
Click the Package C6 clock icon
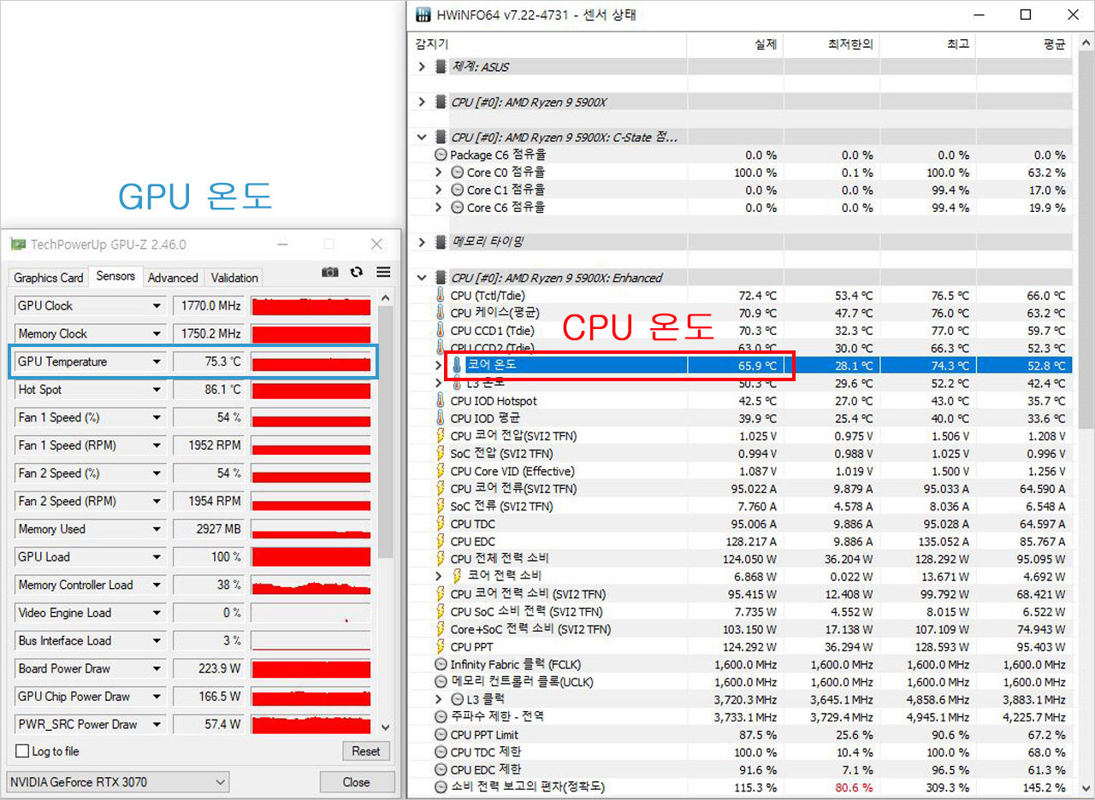441,155
